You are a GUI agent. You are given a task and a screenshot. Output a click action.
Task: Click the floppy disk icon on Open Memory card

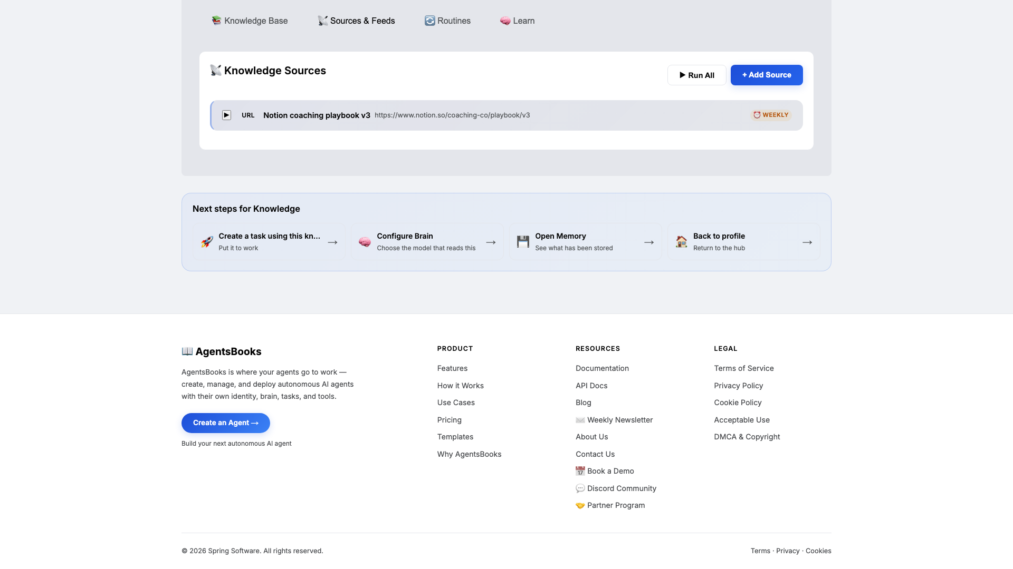click(x=523, y=242)
